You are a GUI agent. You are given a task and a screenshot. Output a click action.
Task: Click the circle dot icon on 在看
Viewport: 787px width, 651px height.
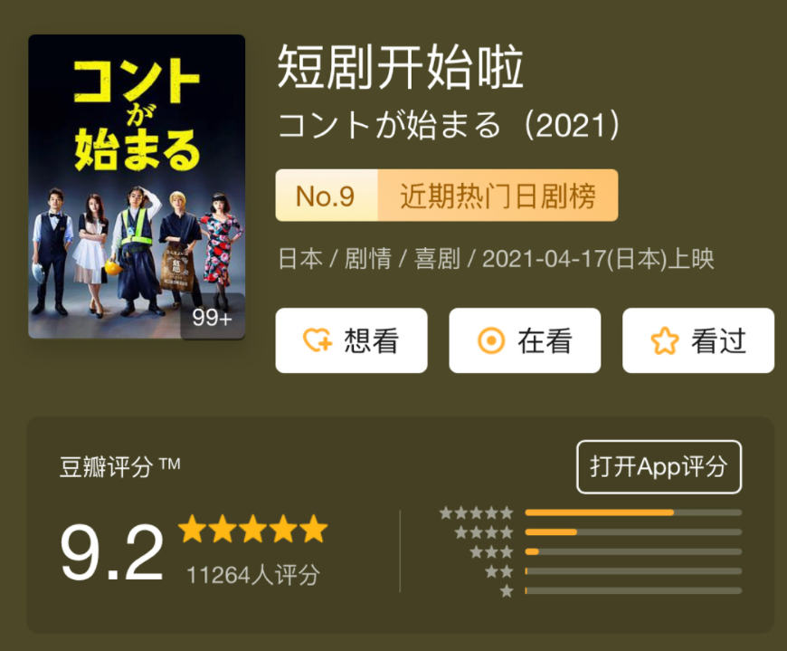(491, 340)
